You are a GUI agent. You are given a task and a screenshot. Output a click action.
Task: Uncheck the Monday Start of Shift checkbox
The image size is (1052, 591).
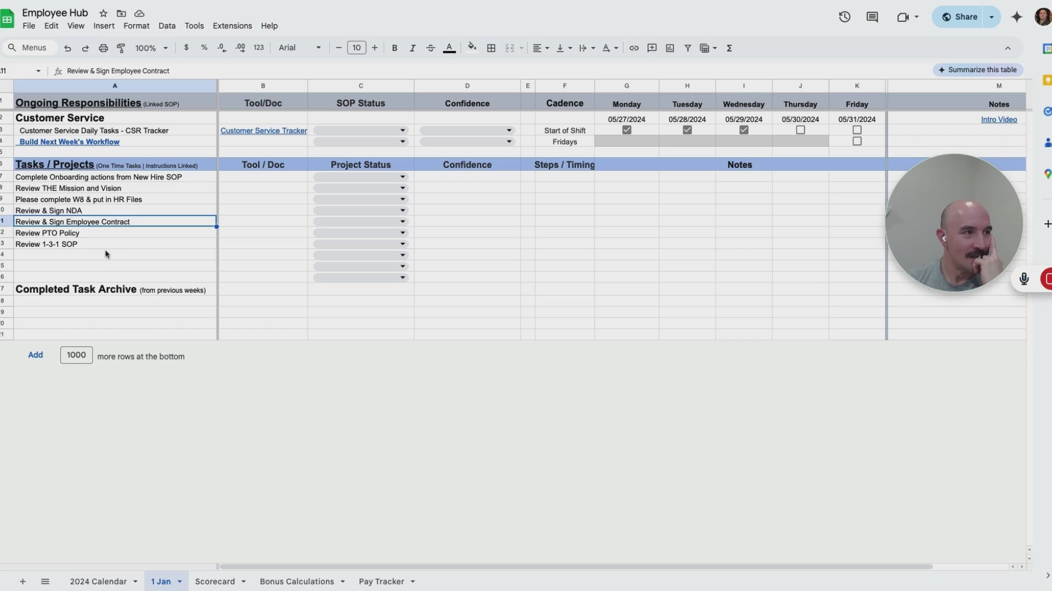point(627,130)
